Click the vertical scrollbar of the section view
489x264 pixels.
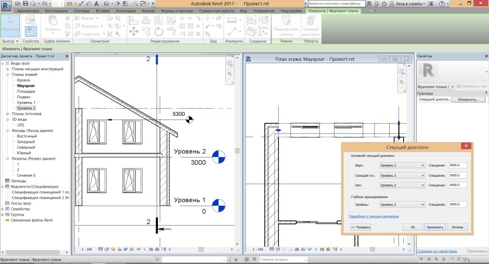click(237, 151)
